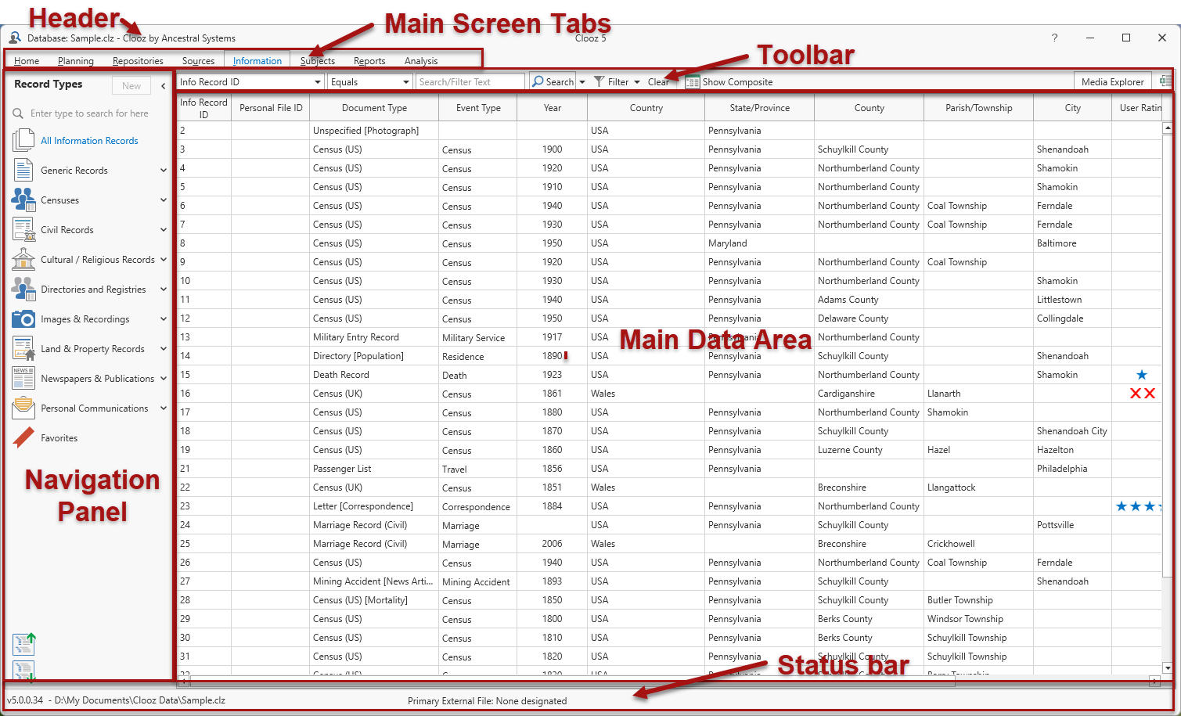Switch to the Sources tab
The height and width of the screenshot is (716, 1181).
click(x=198, y=61)
